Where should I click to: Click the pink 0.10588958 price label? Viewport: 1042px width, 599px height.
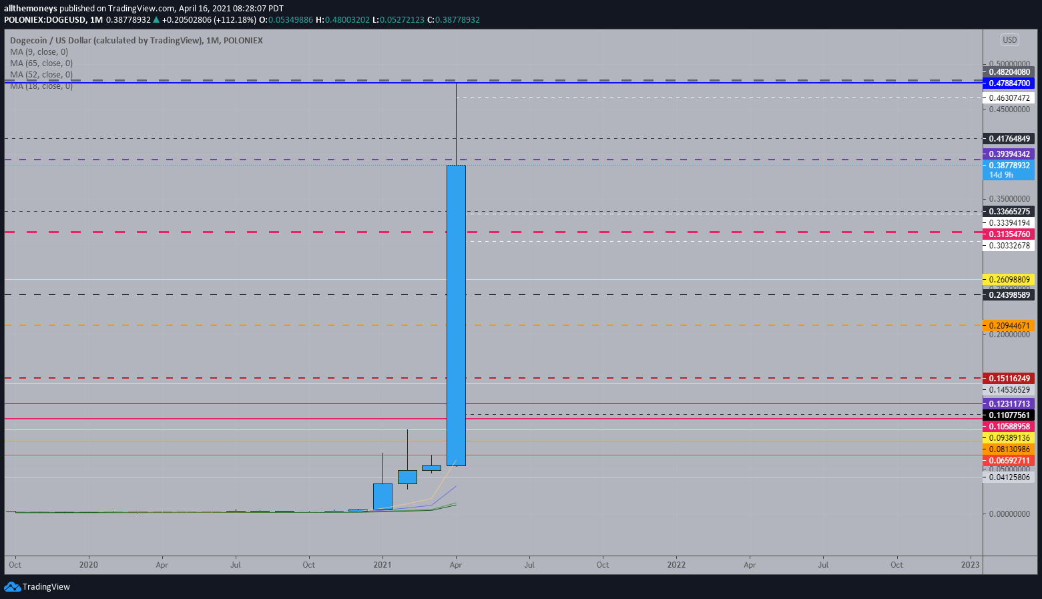[x=1009, y=427]
